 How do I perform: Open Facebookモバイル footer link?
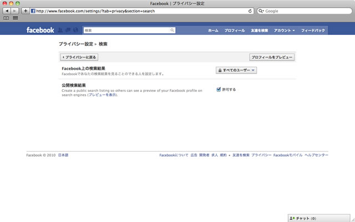(x=288, y=155)
